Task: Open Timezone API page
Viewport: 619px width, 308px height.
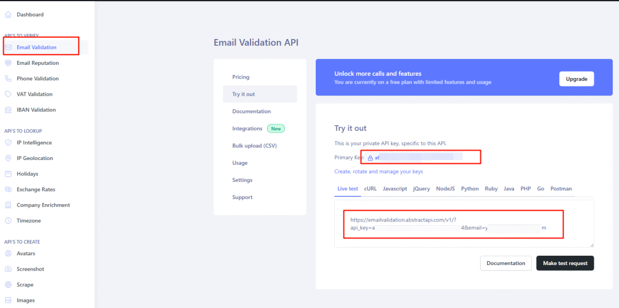Action: coord(29,221)
